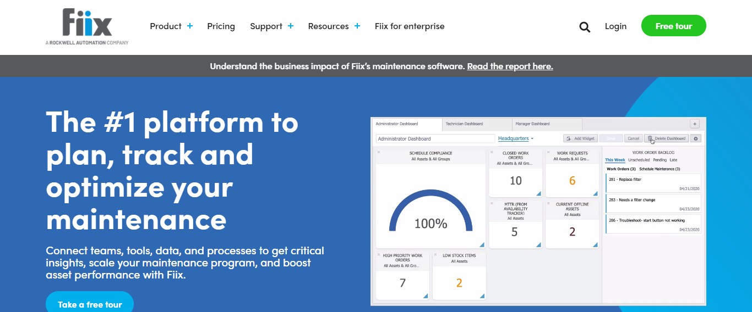Click the Closed Work Orders value 10

516,181
